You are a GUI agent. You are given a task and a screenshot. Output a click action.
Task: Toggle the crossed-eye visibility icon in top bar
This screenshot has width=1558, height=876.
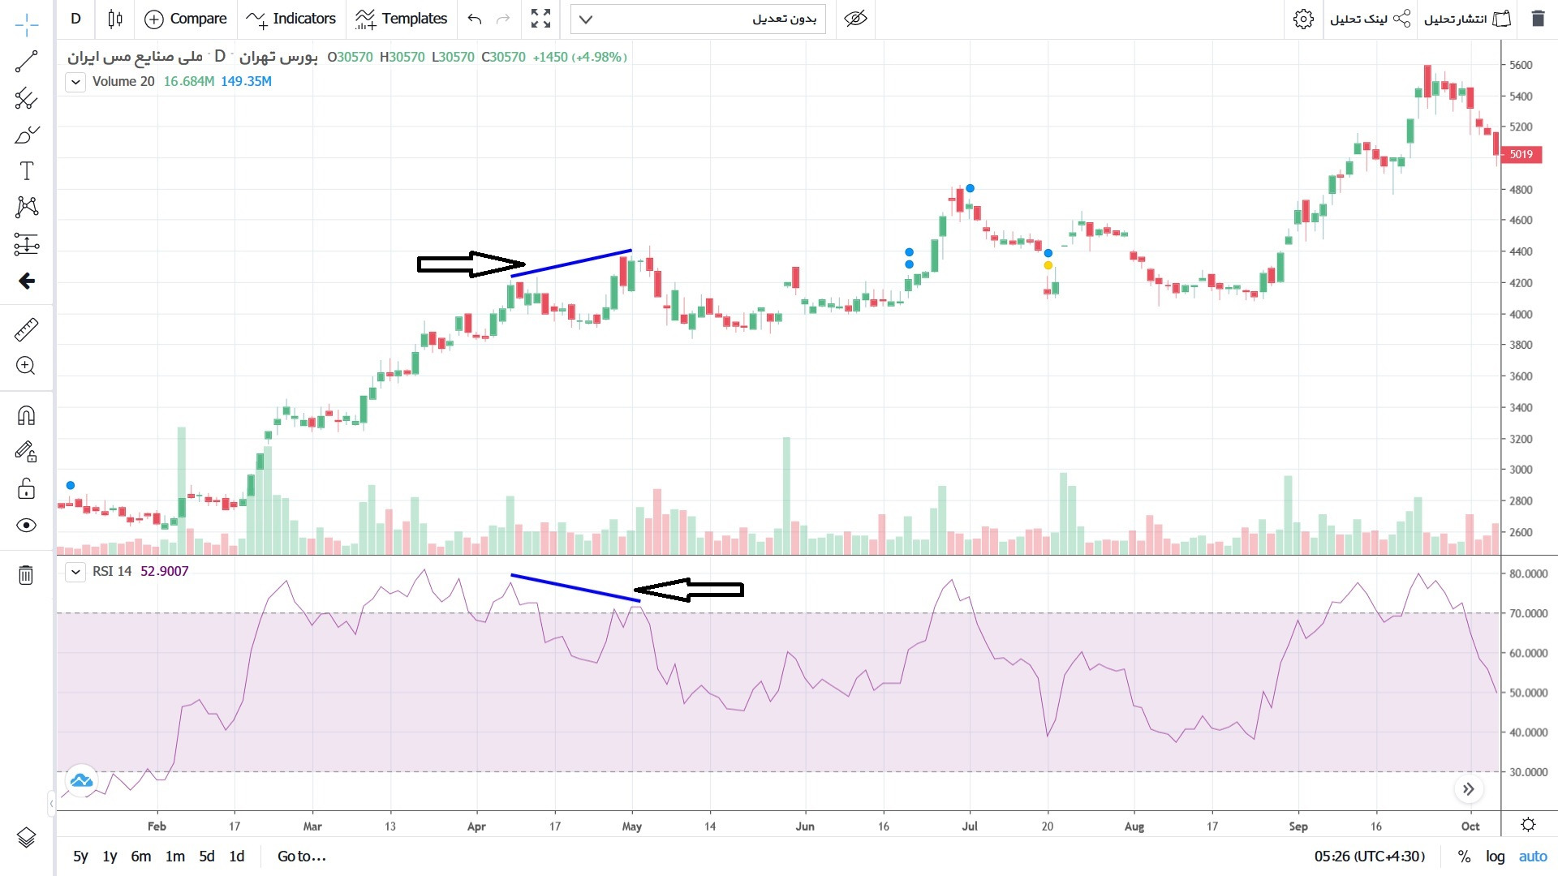pyautogui.click(x=855, y=19)
